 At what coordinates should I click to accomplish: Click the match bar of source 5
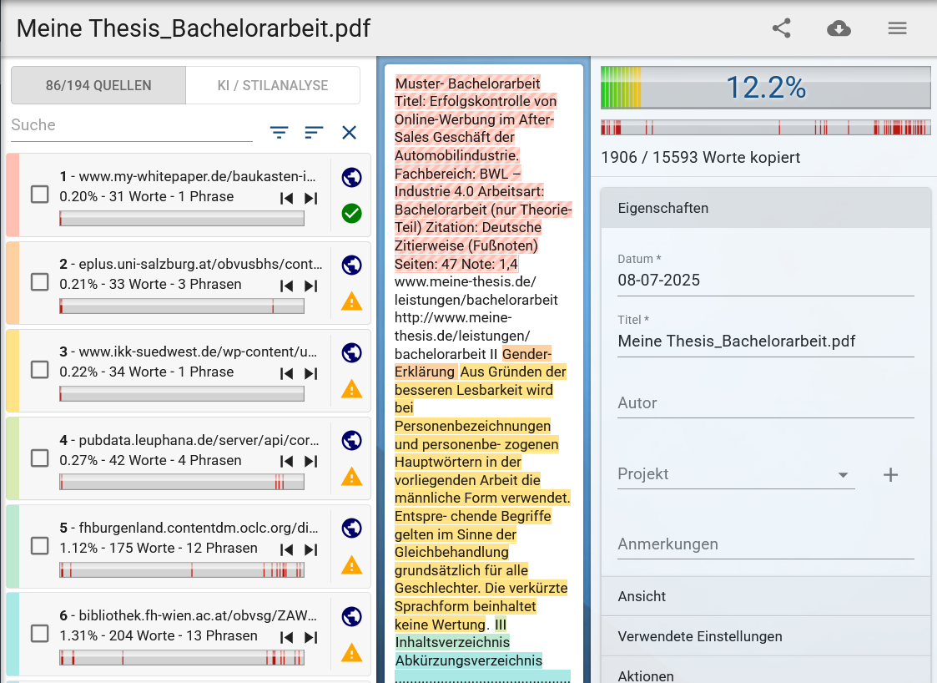[x=182, y=570]
